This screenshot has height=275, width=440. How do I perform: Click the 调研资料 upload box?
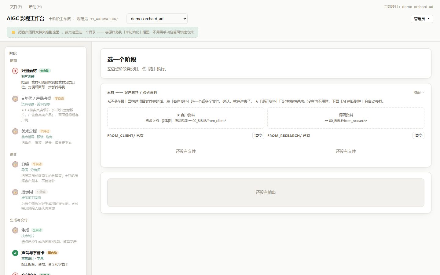(x=346, y=118)
